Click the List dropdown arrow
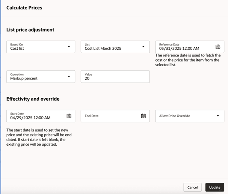The image size is (228, 194). pyautogui.click(x=143, y=47)
